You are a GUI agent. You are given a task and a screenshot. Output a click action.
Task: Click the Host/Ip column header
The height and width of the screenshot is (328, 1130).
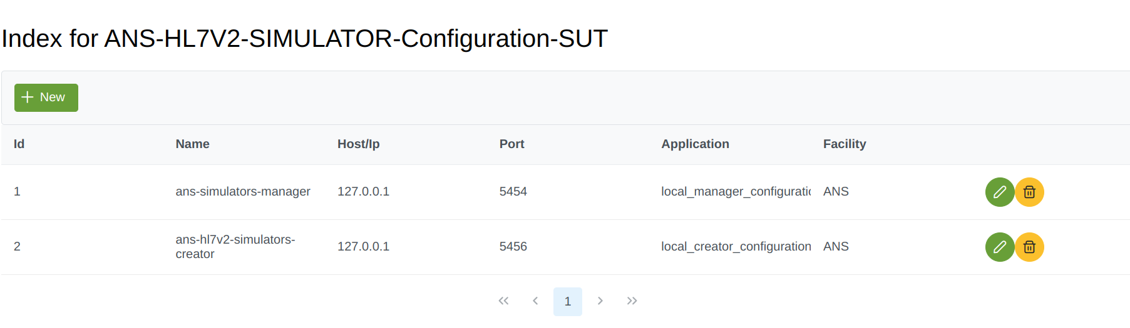tap(358, 144)
